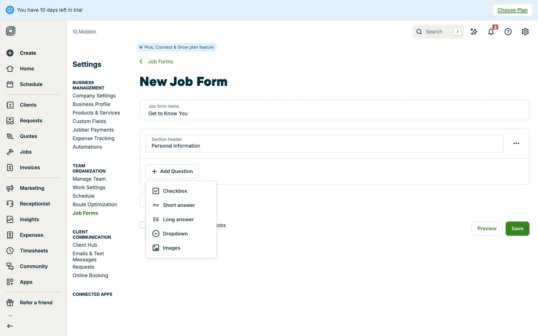Click the AI sparkle assistant icon
This screenshot has height=336, width=538.
474,32
